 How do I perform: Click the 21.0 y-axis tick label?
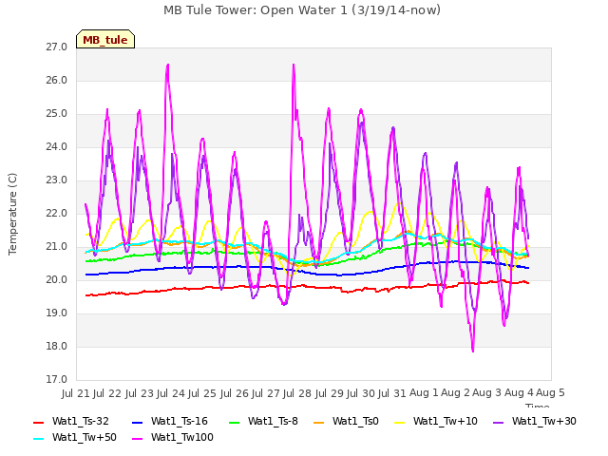click(57, 247)
